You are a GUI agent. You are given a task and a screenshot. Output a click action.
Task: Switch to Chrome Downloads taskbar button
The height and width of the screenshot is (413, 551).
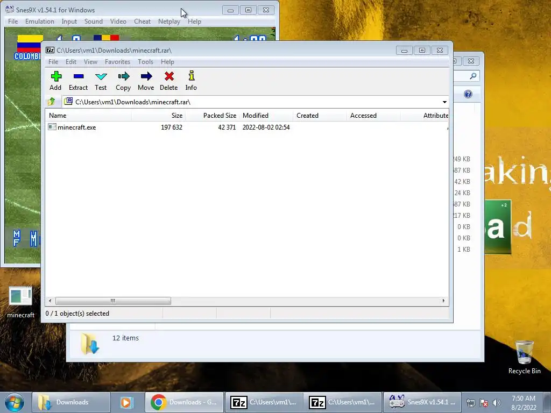(184, 402)
